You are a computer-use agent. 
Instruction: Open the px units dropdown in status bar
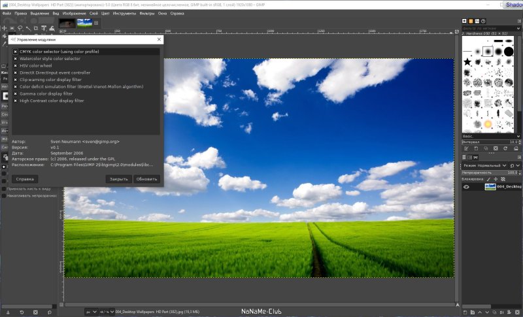pyautogui.click(x=92, y=312)
